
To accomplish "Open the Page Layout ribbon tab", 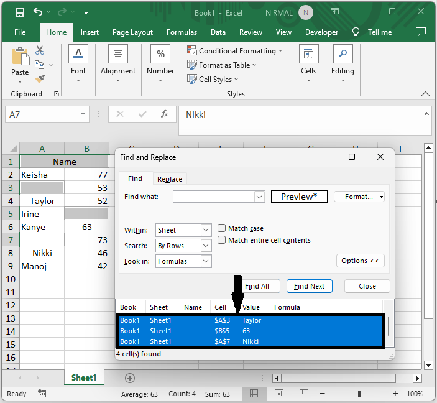I will tap(132, 32).
